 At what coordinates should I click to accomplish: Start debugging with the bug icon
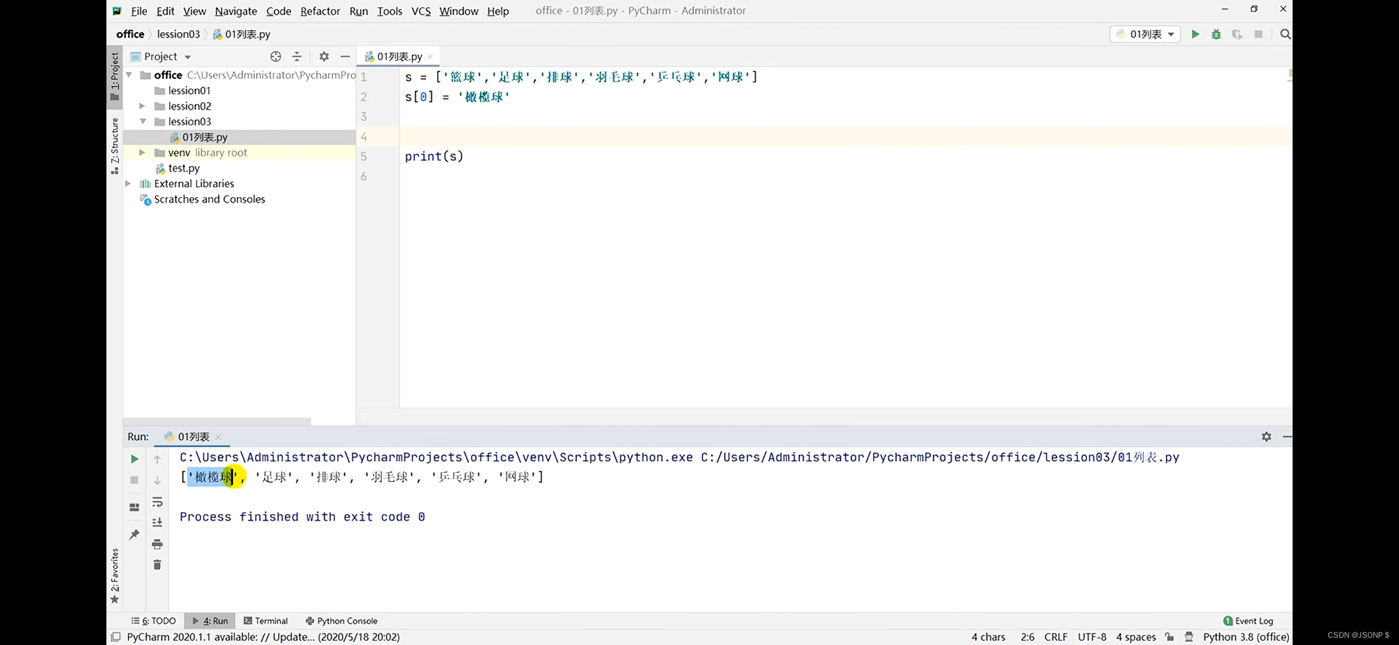click(x=1216, y=34)
